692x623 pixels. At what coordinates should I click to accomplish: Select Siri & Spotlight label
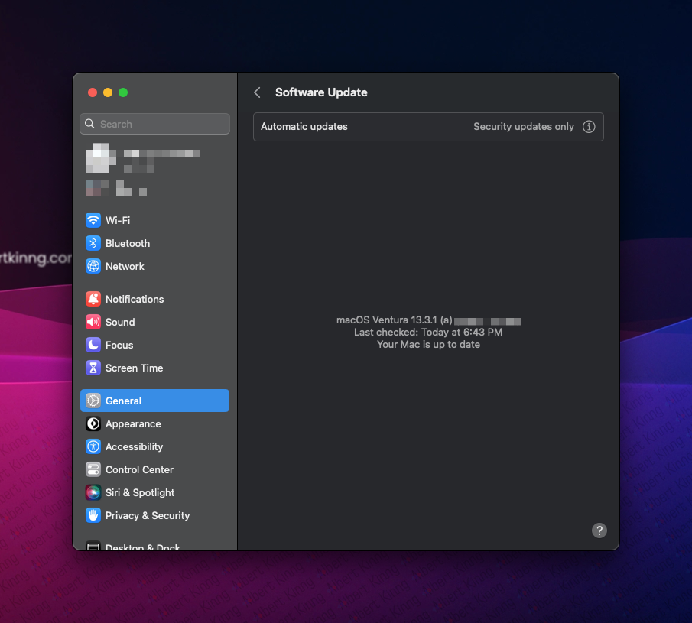(x=140, y=492)
